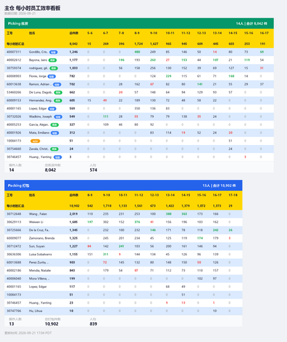
Task: Click the name 'rodriguez, gil.' in Picking
Action: pos(38,68)
